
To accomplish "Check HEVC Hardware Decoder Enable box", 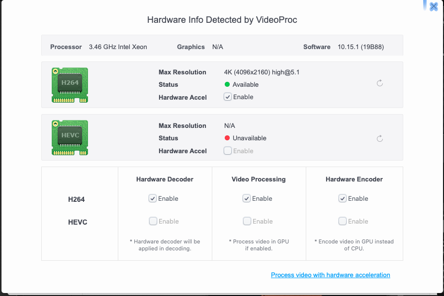I will (153, 221).
